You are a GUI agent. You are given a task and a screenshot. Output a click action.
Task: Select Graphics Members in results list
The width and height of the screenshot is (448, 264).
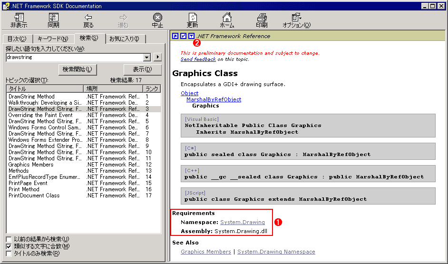click(x=83, y=165)
